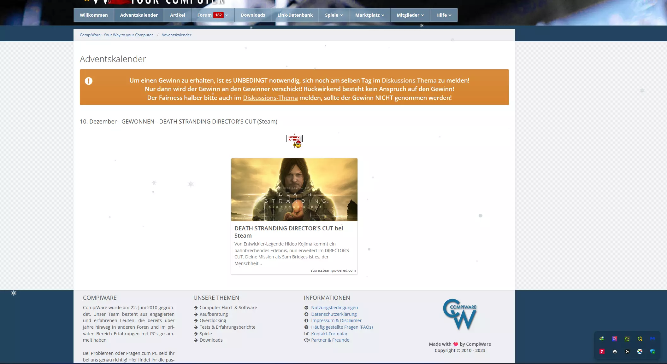Open the Malwarebytes blue M tray icon
The width and height of the screenshot is (667, 364).
click(652, 339)
